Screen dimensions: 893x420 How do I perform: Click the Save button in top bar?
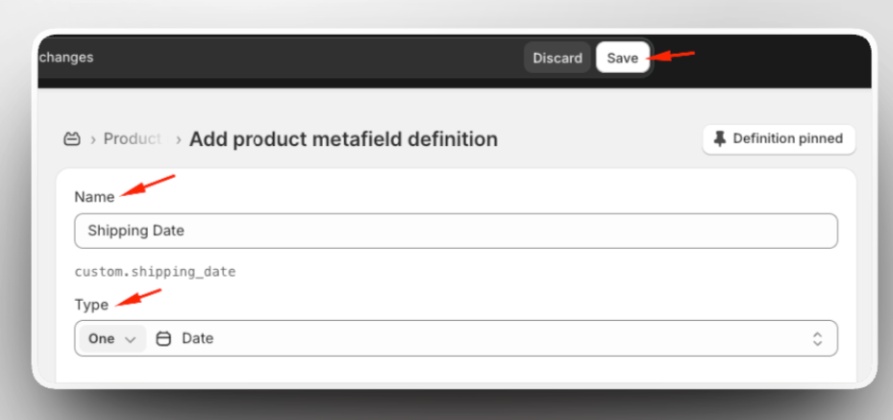tap(623, 58)
